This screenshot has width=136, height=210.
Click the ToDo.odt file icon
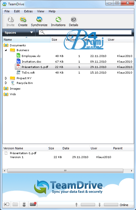[18, 72]
